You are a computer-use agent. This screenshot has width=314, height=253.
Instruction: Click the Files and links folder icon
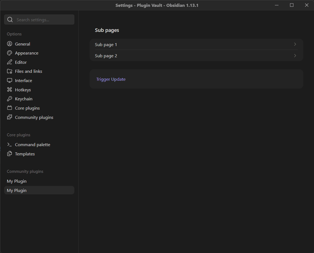[9, 71]
